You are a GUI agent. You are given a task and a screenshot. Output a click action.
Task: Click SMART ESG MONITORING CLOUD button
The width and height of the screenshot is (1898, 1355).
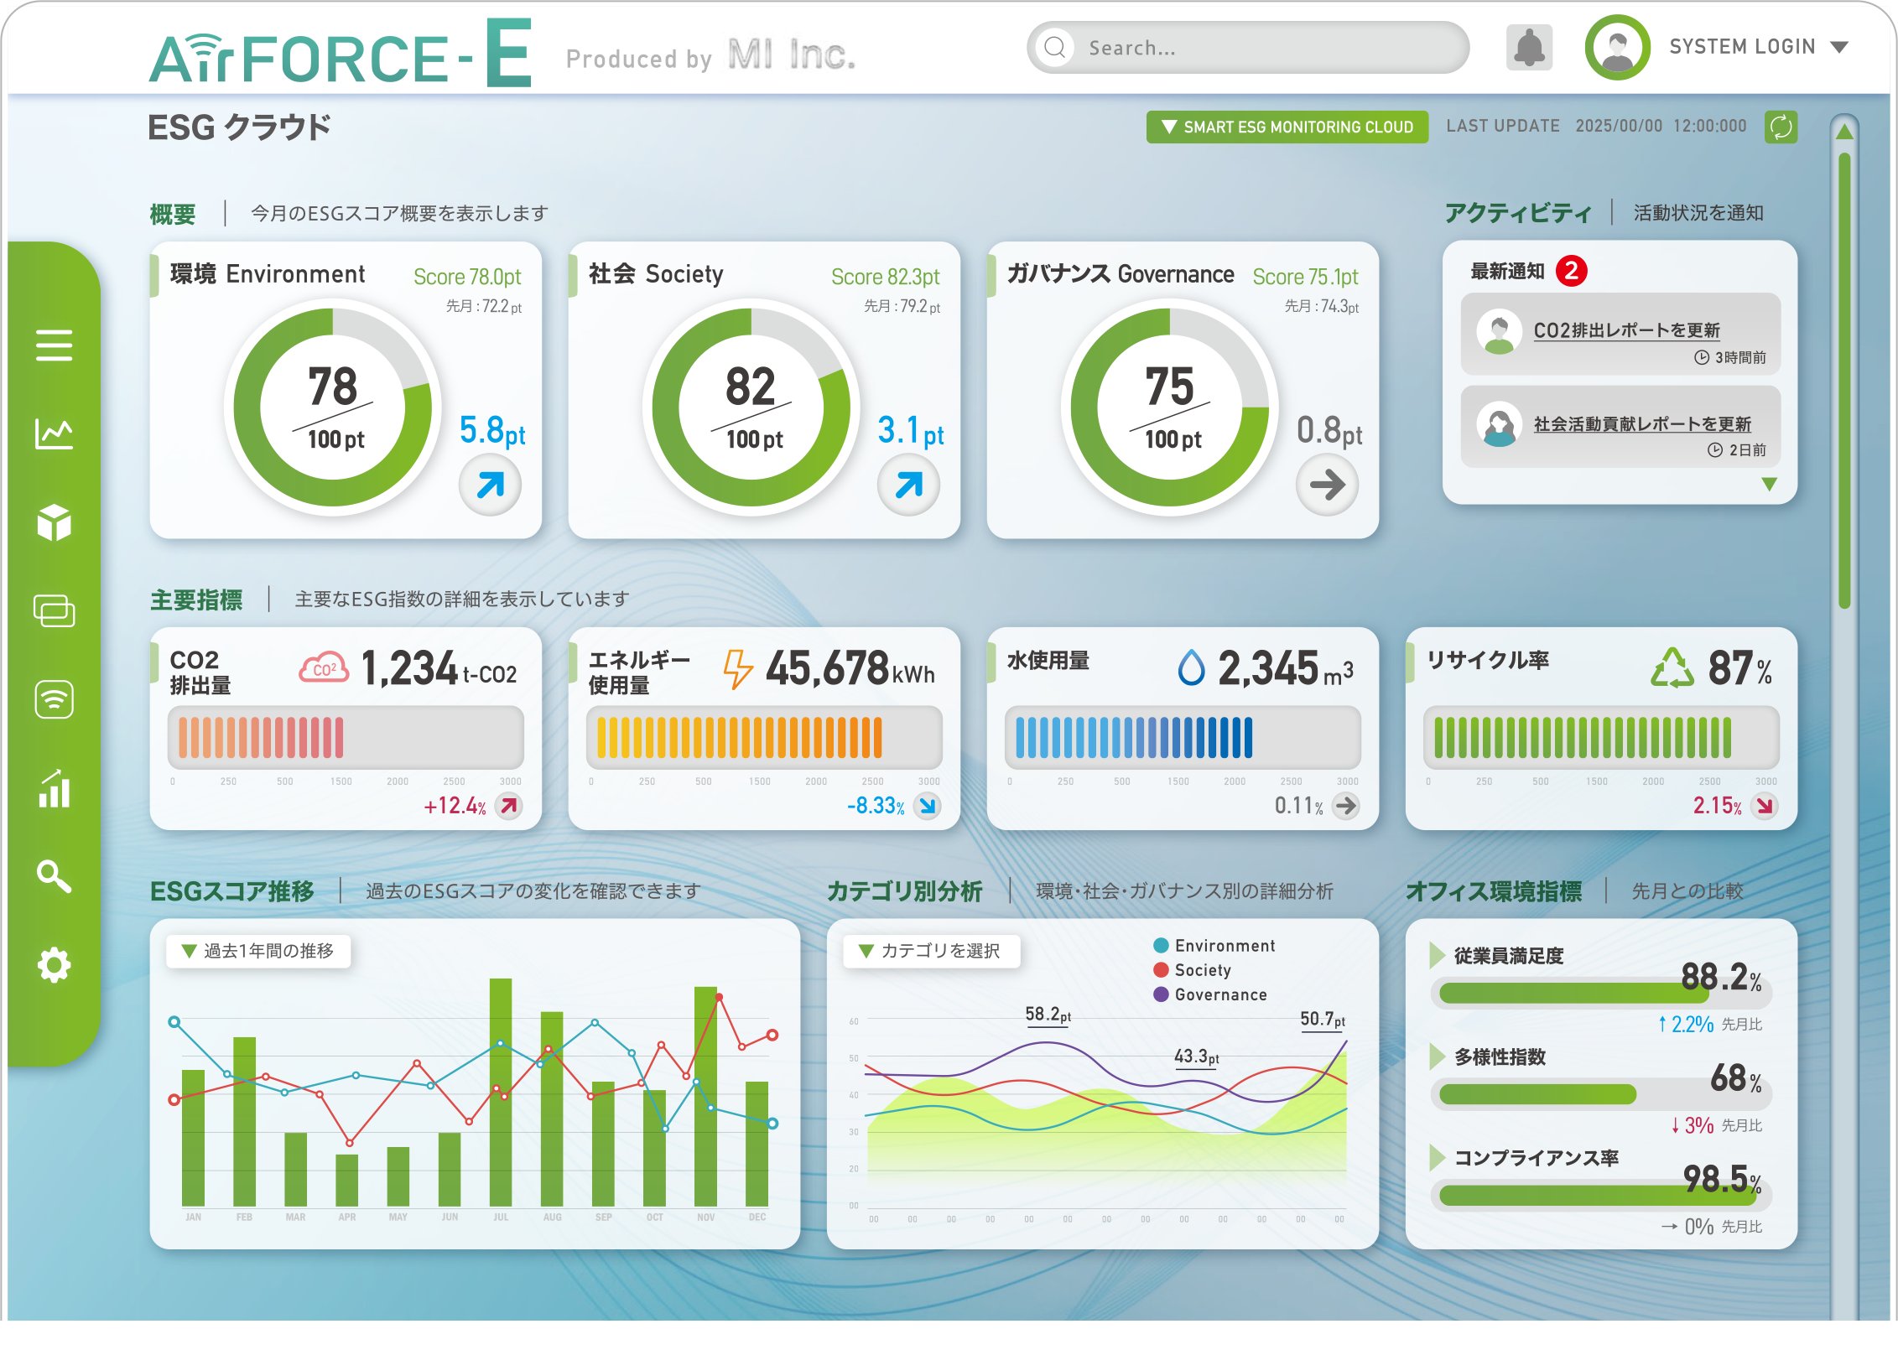tap(1287, 127)
